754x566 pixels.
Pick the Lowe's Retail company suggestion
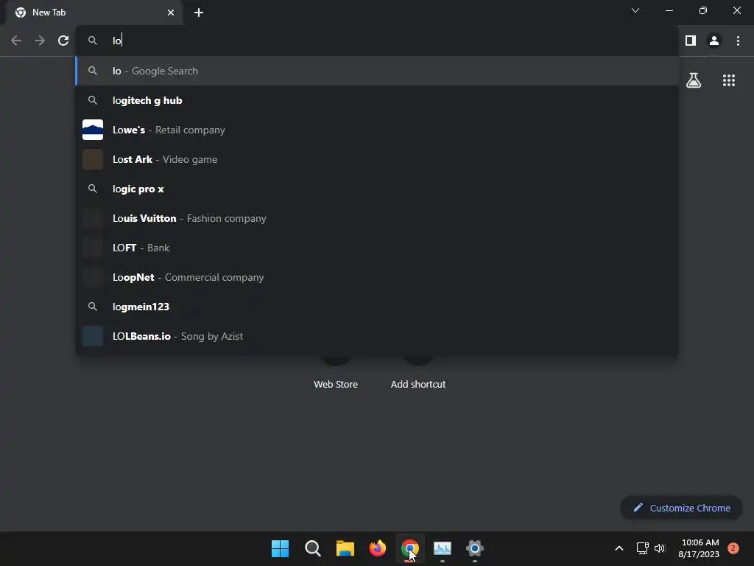click(x=377, y=130)
